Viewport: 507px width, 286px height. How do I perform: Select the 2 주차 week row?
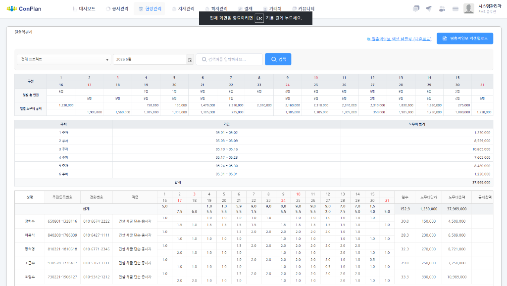tap(254, 141)
